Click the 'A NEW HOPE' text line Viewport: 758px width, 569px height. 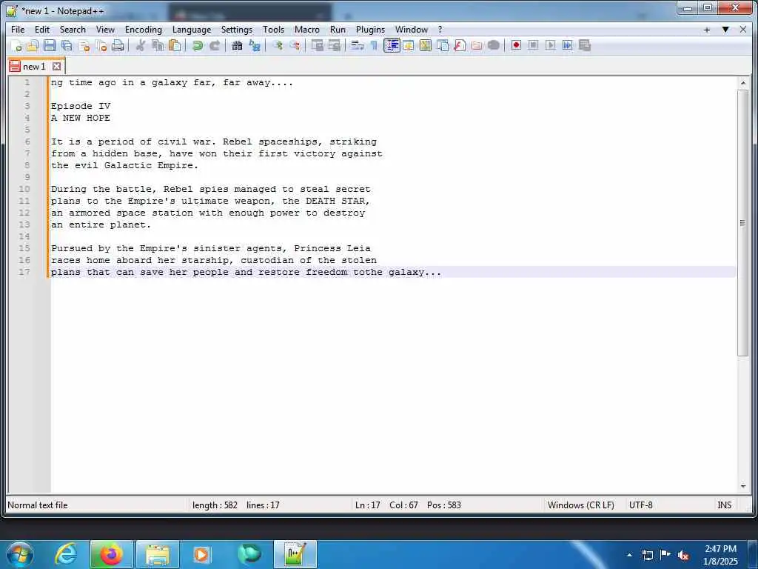click(x=80, y=118)
